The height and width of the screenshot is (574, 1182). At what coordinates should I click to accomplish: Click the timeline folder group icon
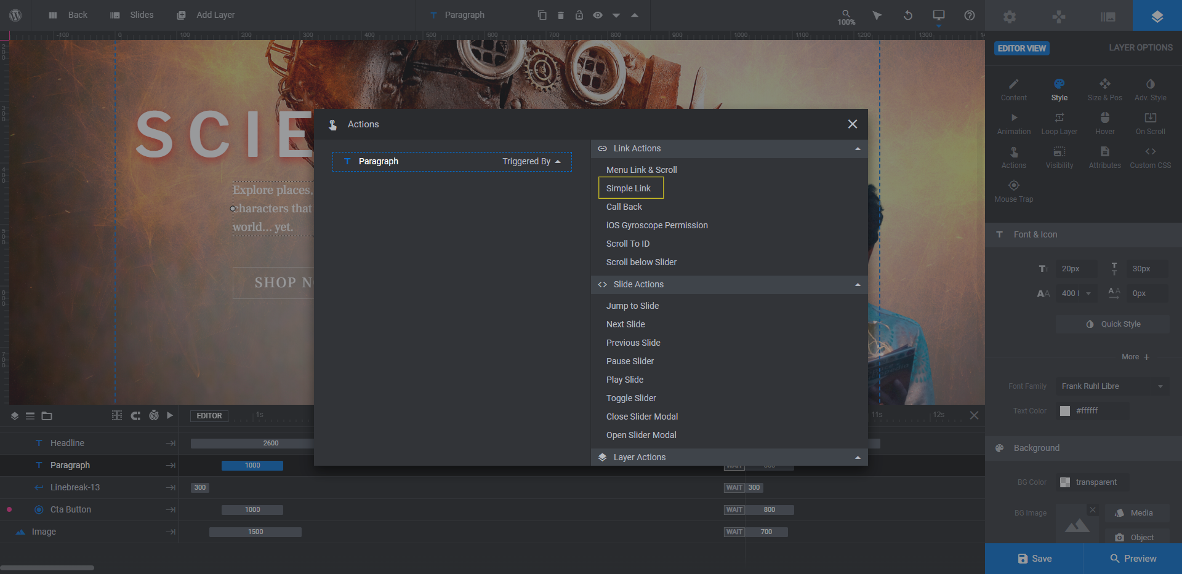coord(47,416)
